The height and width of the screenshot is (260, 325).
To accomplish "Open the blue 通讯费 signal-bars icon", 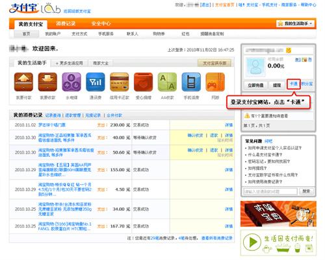I will click(x=96, y=82).
